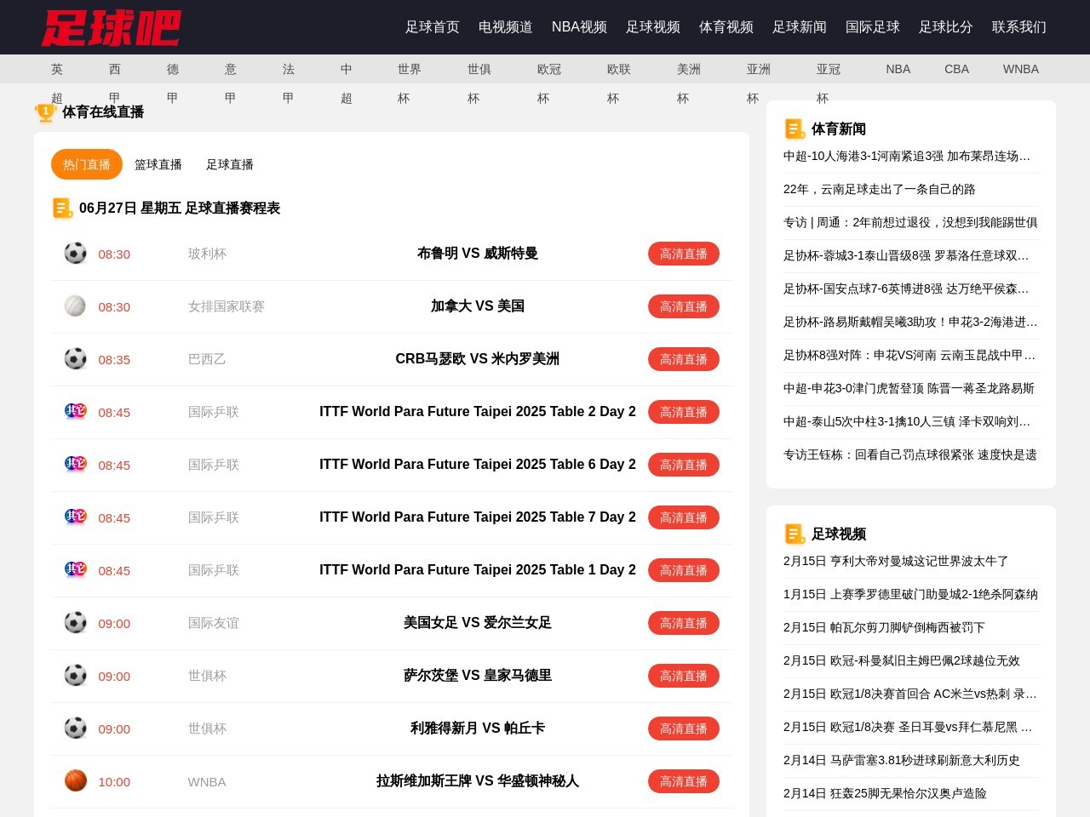Click the football icon on the 布鲁明 match row
Image resolution: width=1090 pixels, height=817 pixels.
point(75,253)
